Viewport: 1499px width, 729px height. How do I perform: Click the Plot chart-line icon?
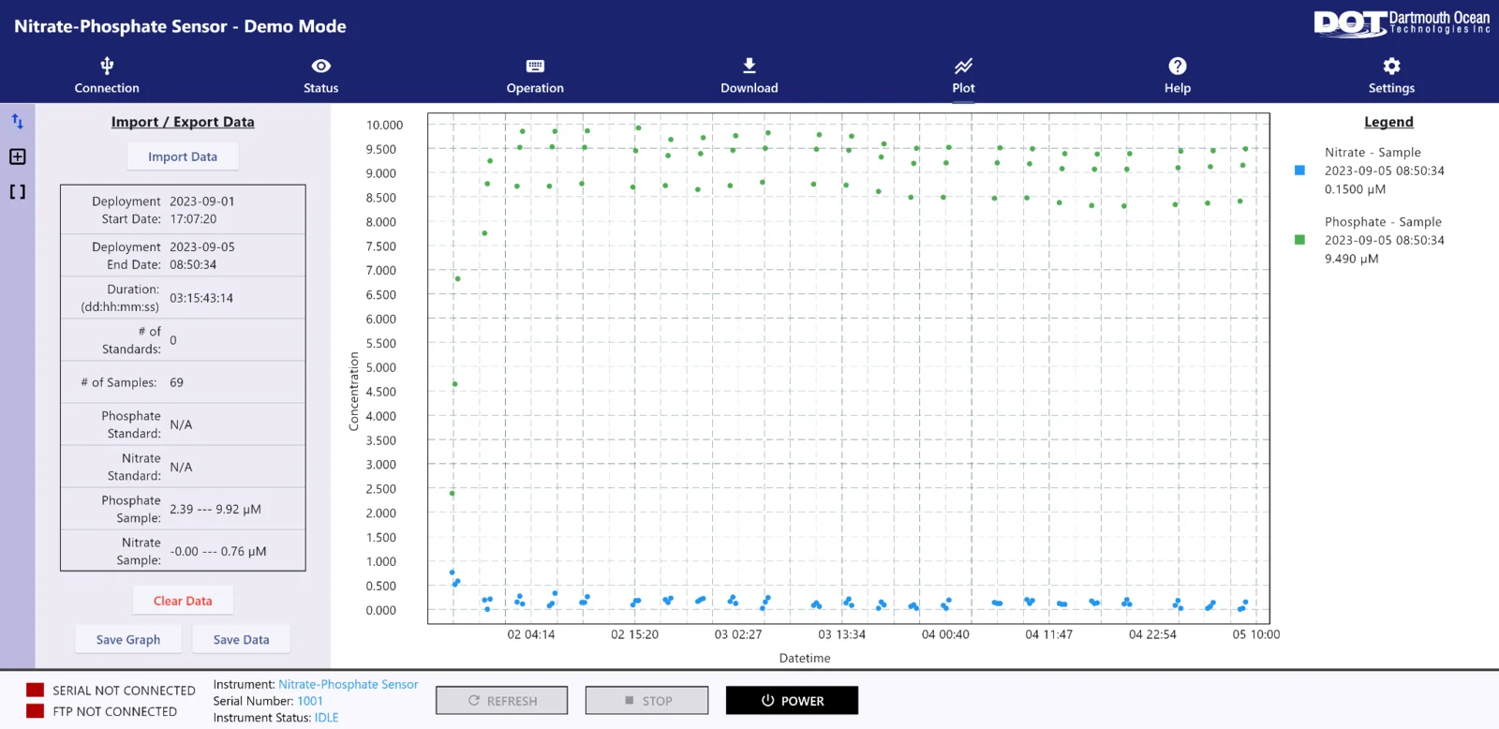tap(963, 66)
